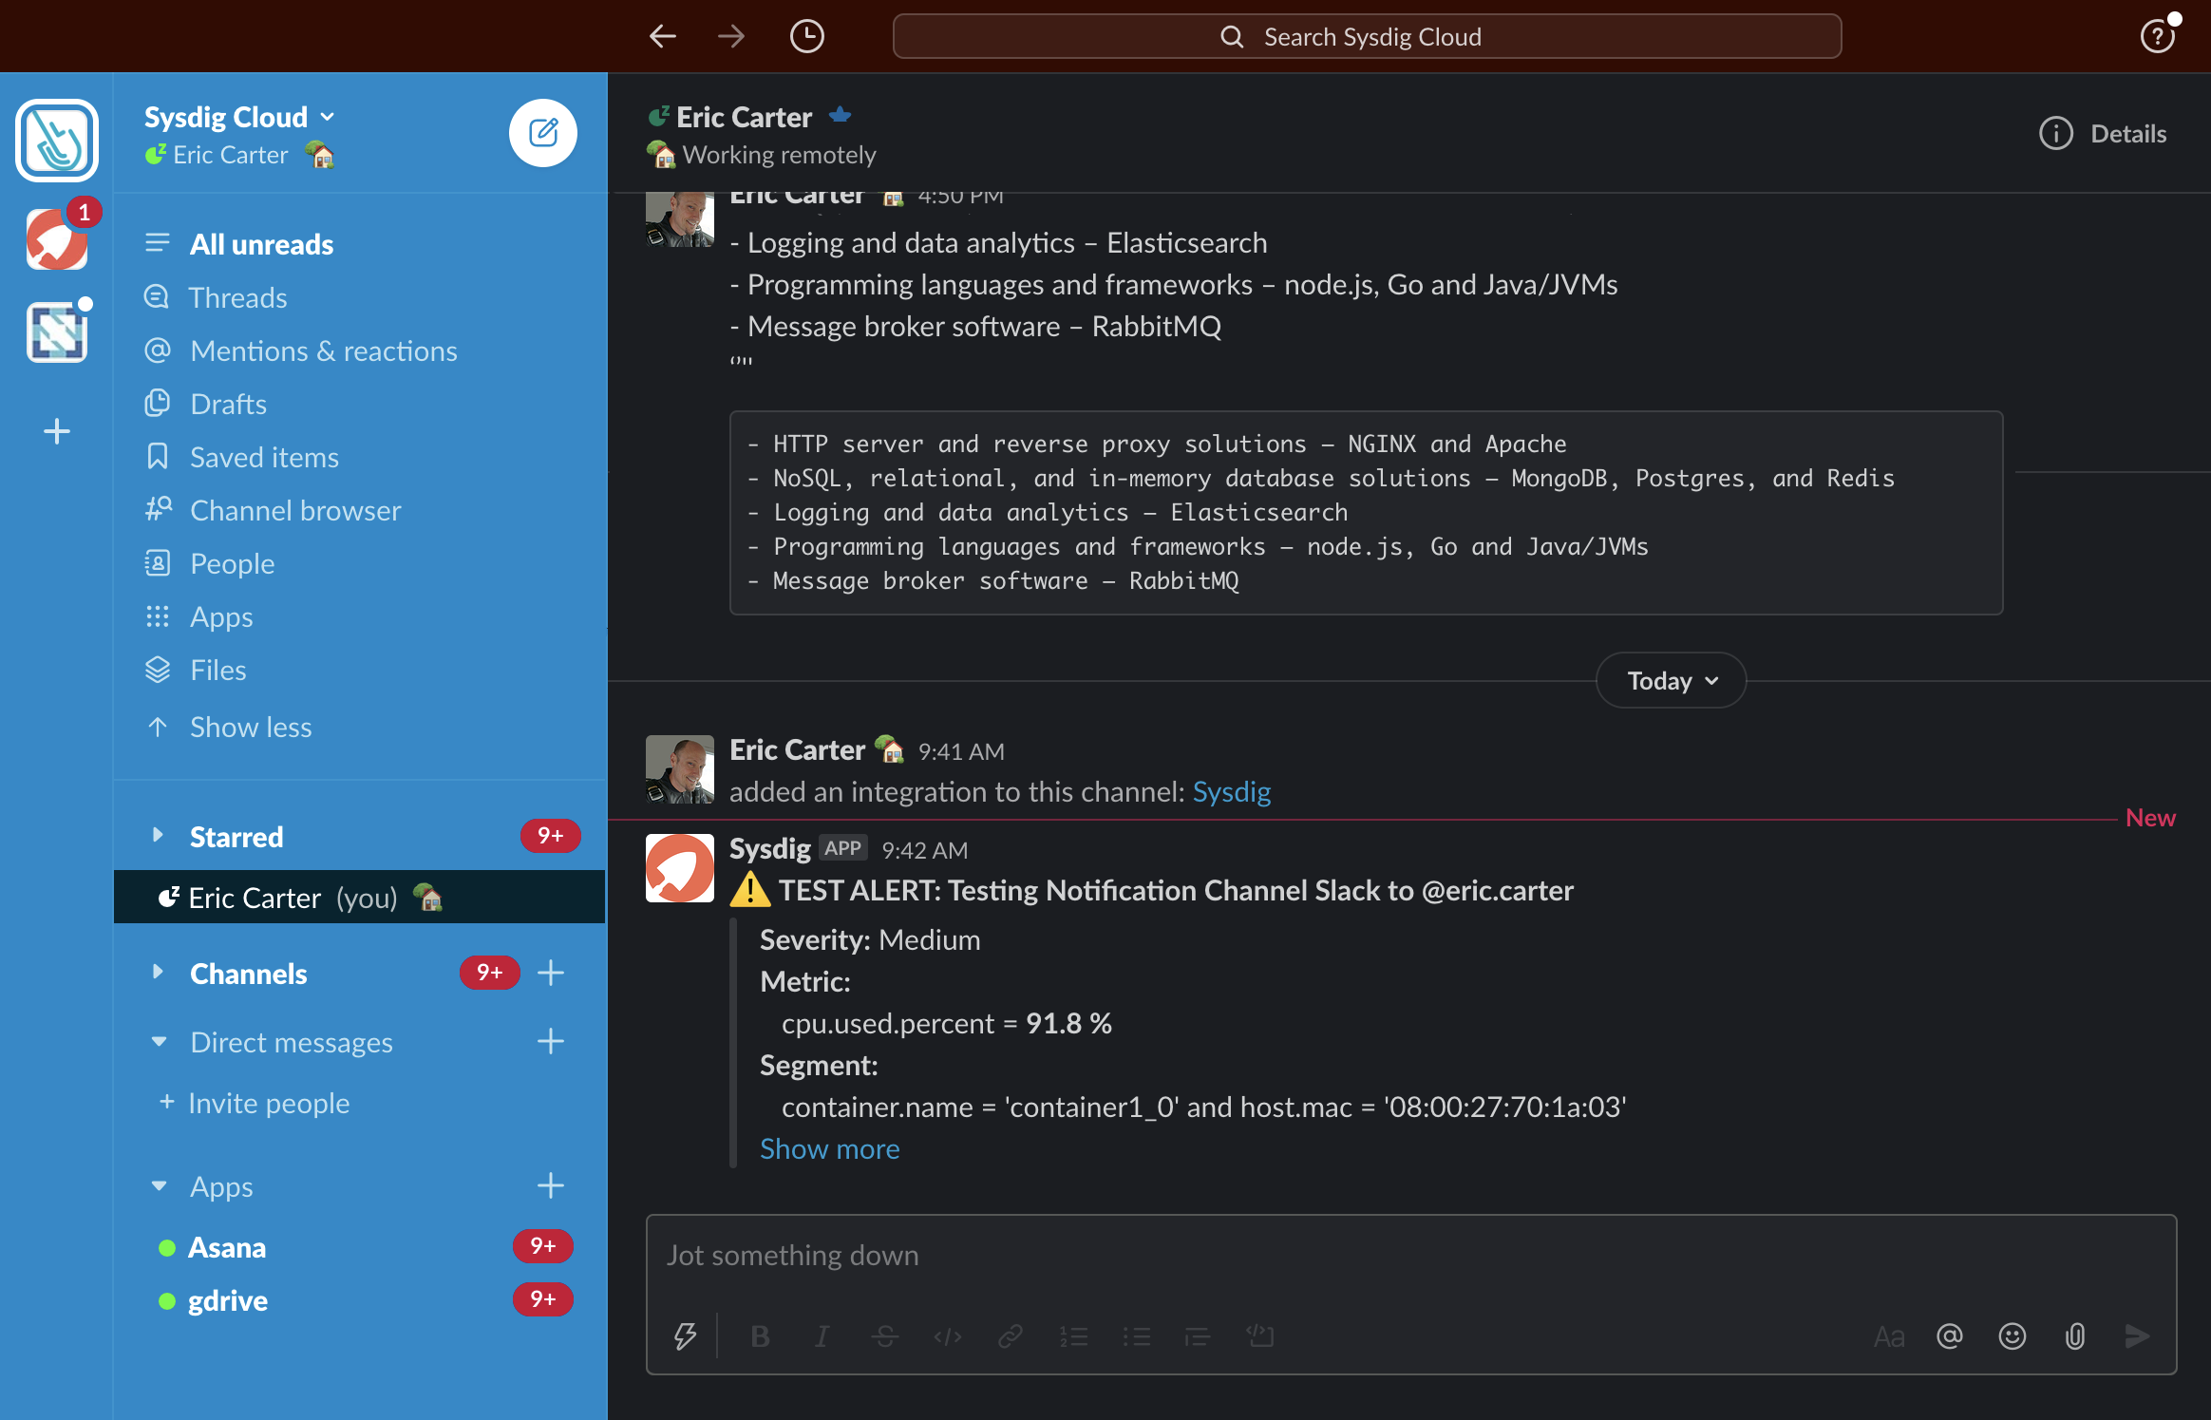
Task: Attach a file with paperclip icon
Action: coord(2075,1336)
